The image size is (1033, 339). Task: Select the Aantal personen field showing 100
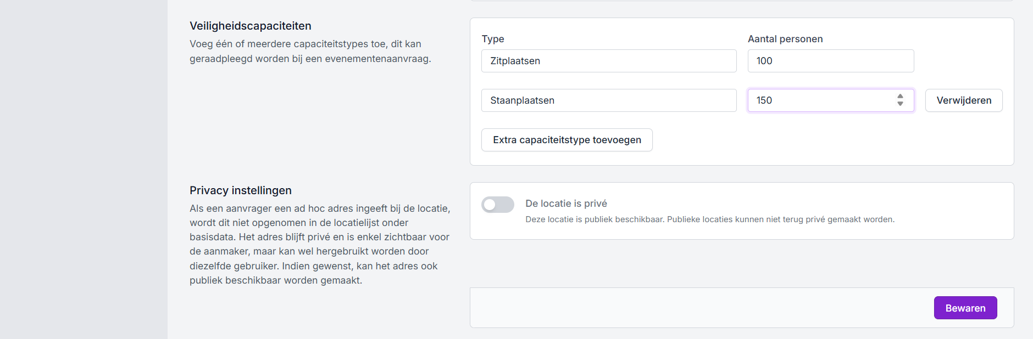(x=830, y=61)
